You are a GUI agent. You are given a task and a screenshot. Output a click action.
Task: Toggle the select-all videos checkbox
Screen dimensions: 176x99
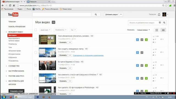coord(36,30)
